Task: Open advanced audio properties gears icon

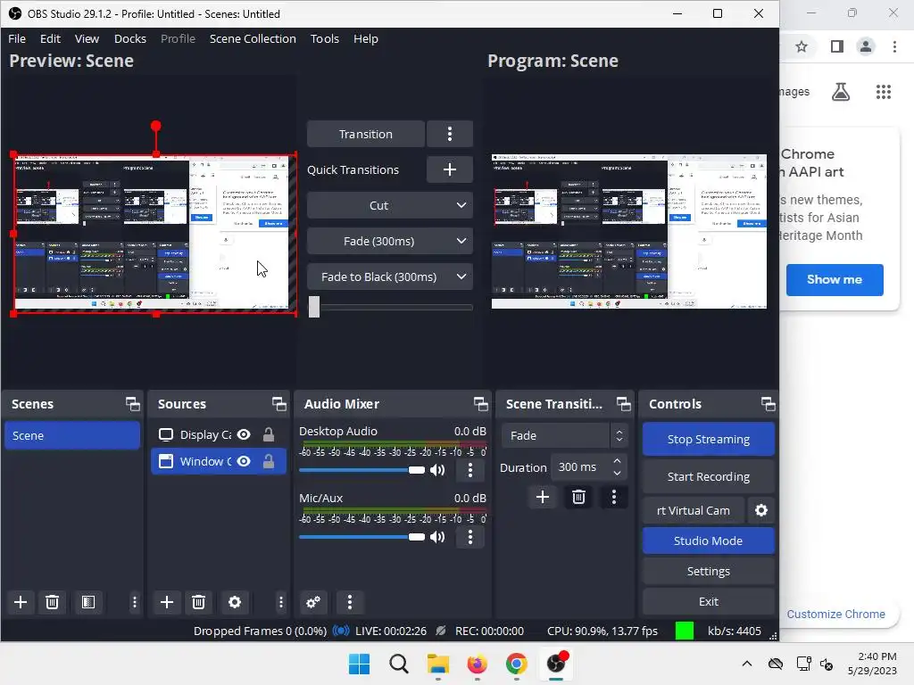Action: click(313, 602)
